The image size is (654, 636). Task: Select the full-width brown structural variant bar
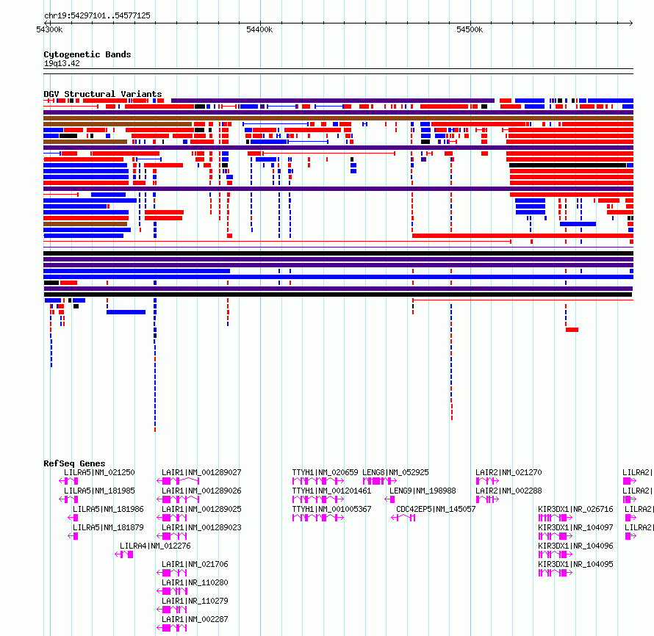click(x=338, y=118)
